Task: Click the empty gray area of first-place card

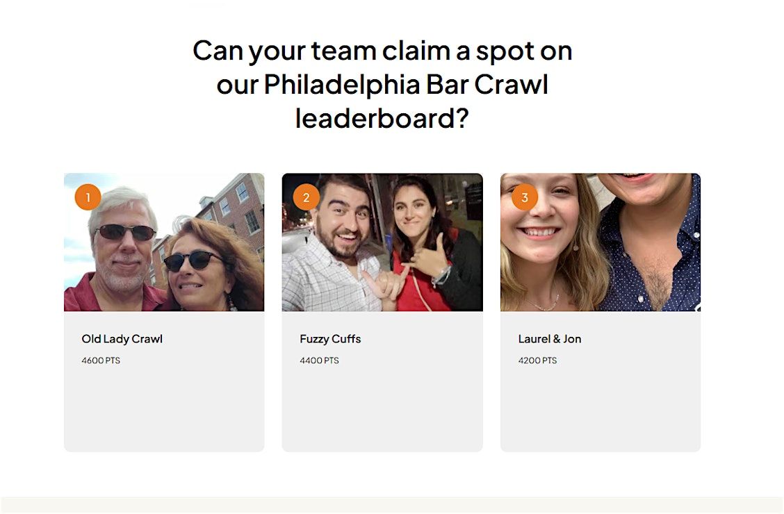Action: 164,410
